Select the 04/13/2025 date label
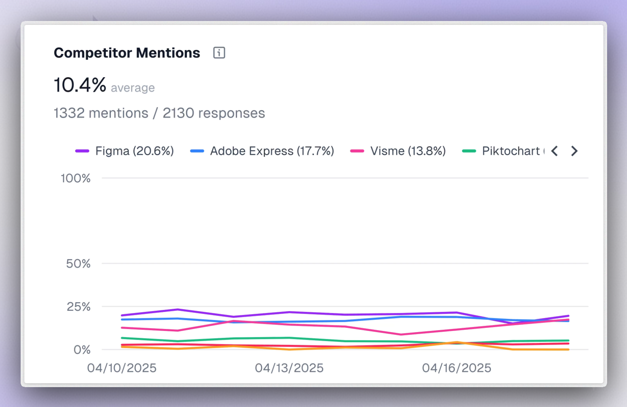Image resolution: width=627 pixels, height=407 pixels. [x=289, y=368]
